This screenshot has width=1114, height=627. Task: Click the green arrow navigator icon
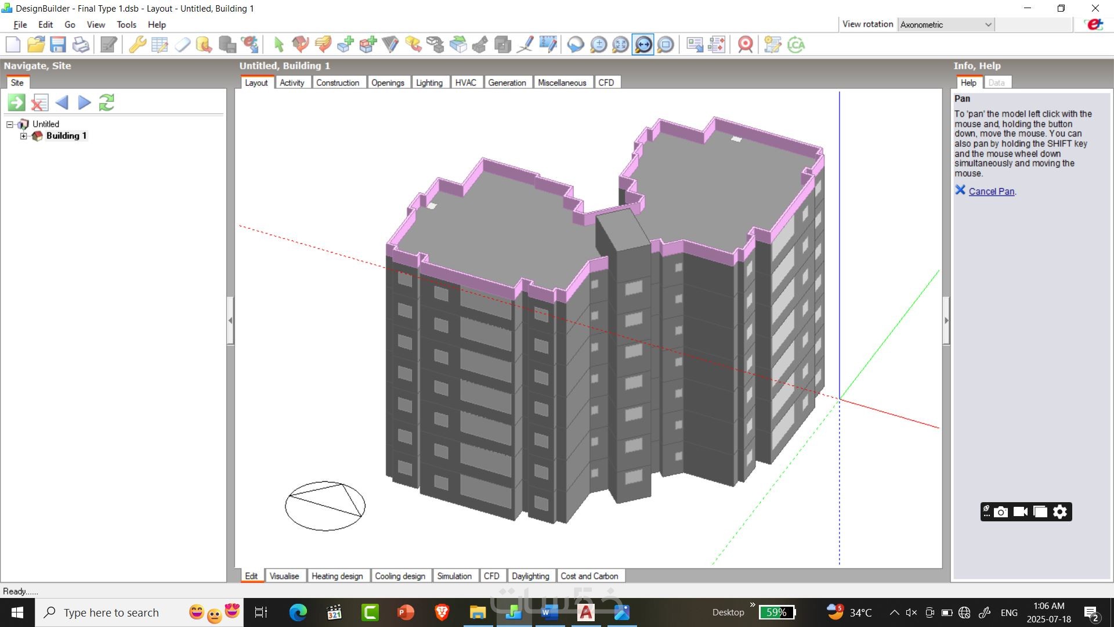[x=16, y=103]
